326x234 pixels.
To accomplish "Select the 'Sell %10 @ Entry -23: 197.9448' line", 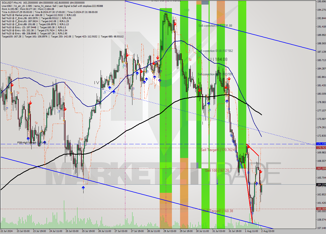I will click(34, 27).
